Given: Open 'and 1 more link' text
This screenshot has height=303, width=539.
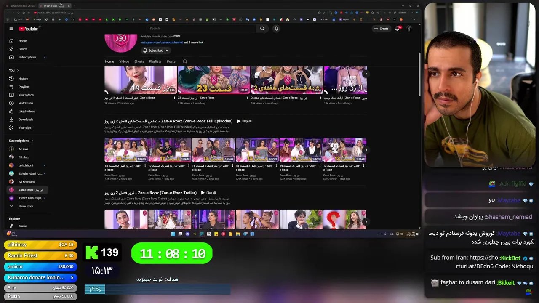Looking at the screenshot, I should [193, 43].
